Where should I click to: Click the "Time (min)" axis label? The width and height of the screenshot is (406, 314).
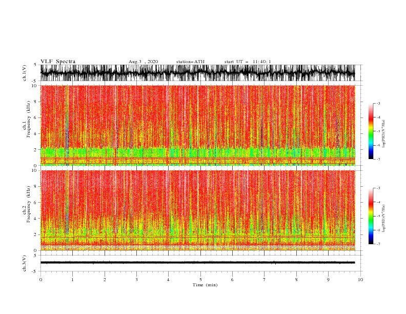(x=205, y=285)
